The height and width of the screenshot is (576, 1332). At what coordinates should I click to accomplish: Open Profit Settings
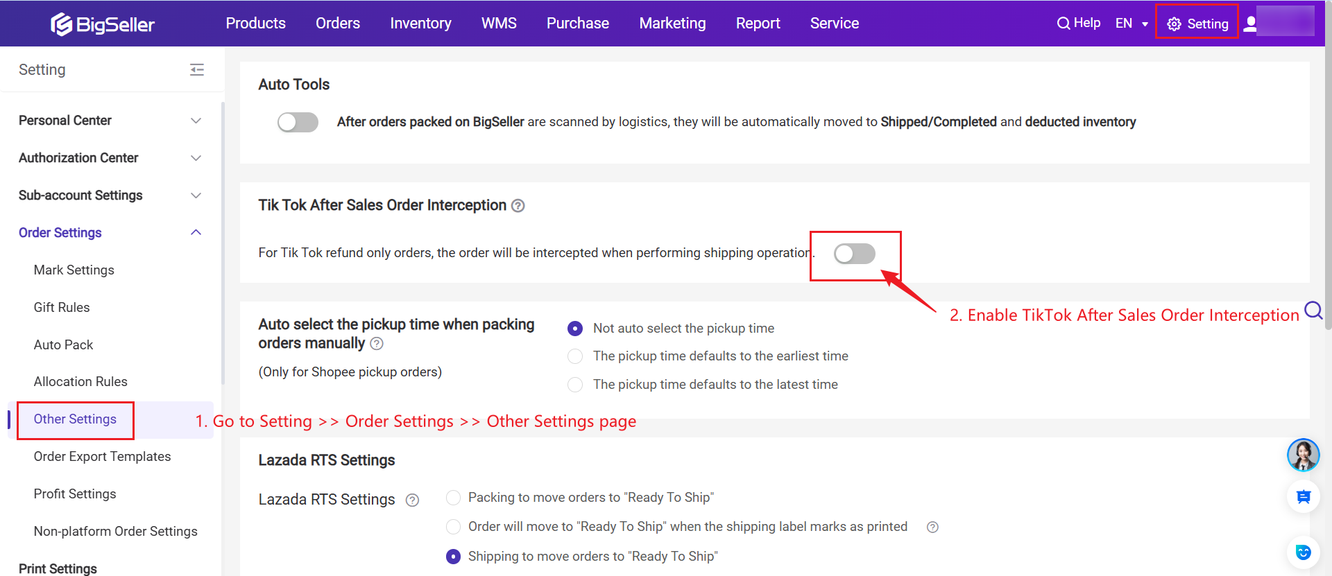(75, 494)
